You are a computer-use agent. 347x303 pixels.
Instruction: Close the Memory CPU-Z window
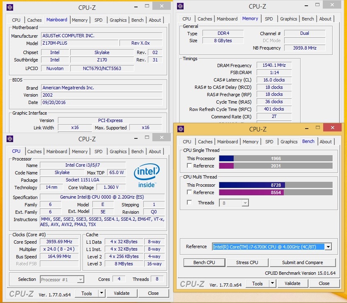tap(332, 5)
